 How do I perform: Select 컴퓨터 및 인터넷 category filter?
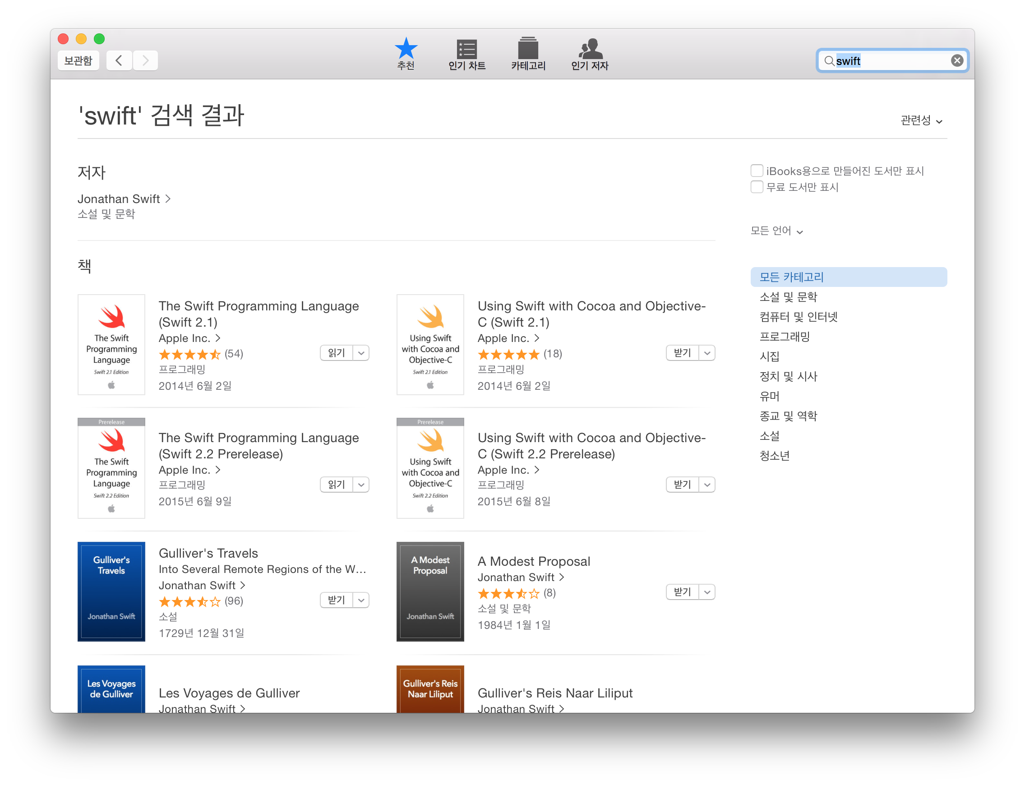click(x=798, y=317)
